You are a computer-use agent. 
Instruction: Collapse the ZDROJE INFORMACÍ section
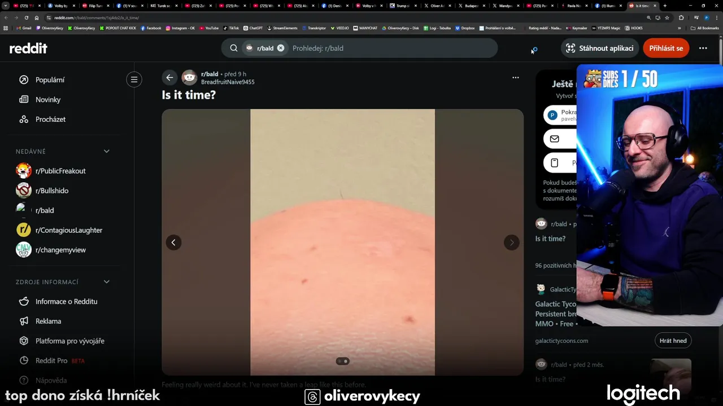click(x=106, y=281)
